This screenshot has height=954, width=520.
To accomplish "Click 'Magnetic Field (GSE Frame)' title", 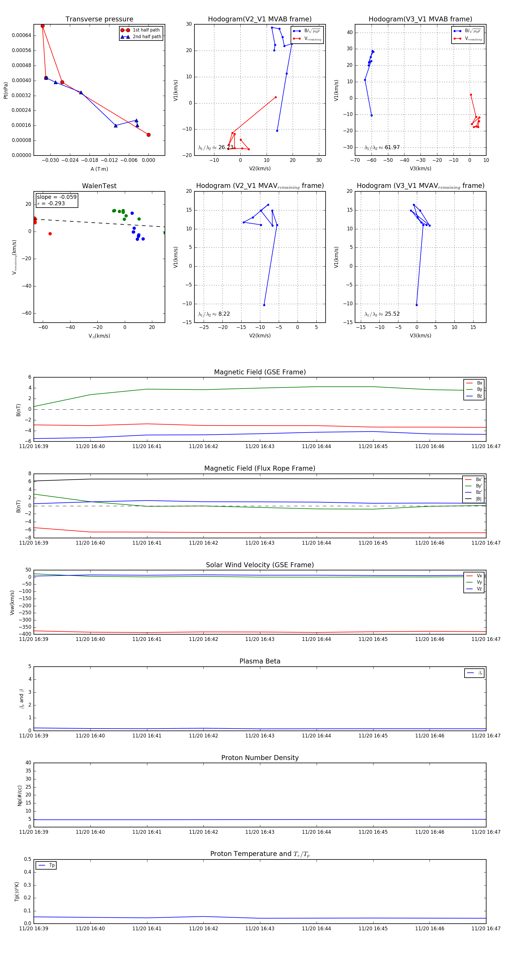I will pos(260,372).
